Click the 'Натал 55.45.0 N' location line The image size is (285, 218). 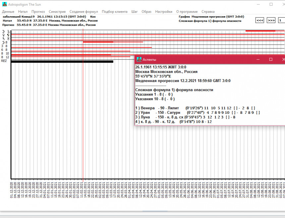[50, 21]
